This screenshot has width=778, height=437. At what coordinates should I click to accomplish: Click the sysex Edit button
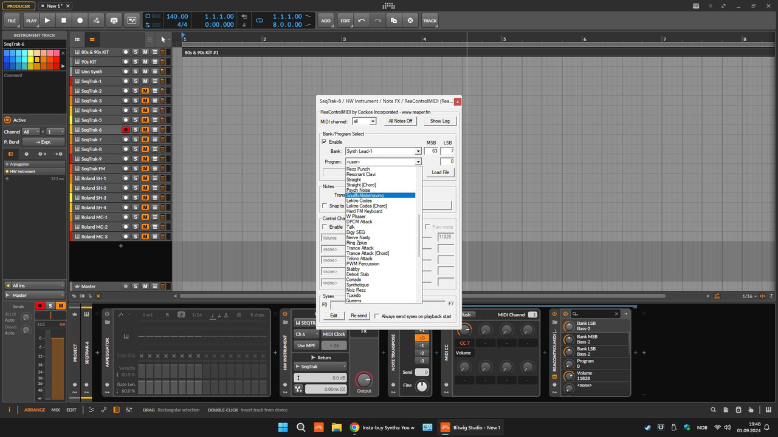pos(334,316)
